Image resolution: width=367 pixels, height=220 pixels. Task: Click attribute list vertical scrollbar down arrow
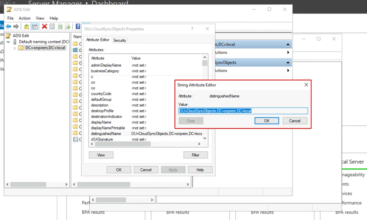205,138
